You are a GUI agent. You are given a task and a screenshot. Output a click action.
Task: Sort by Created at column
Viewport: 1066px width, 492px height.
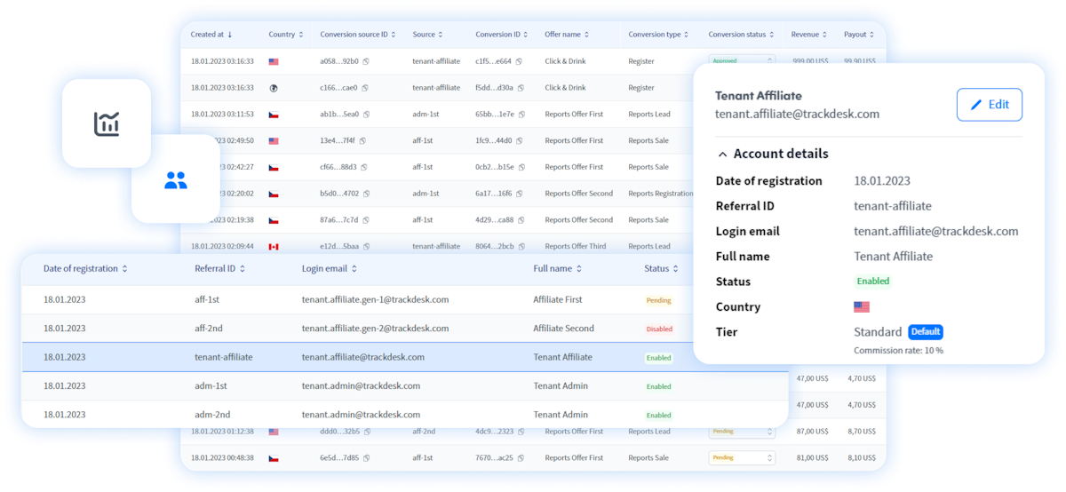211,35
